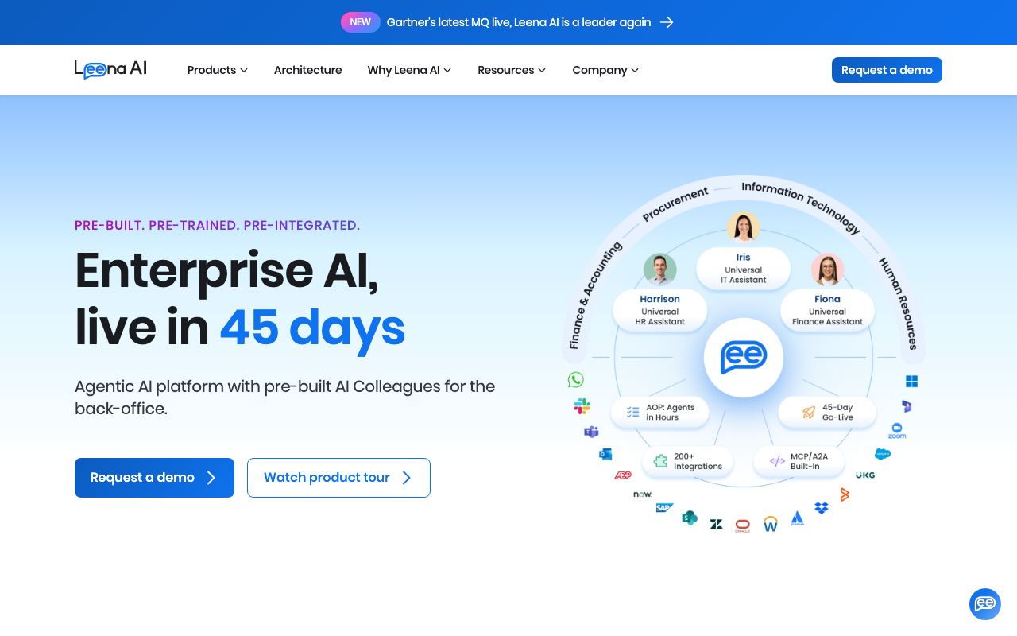Click the 'Agentic AI platform' description paragraph
Viewport: 1017px width, 636px height.
point(284,397)
